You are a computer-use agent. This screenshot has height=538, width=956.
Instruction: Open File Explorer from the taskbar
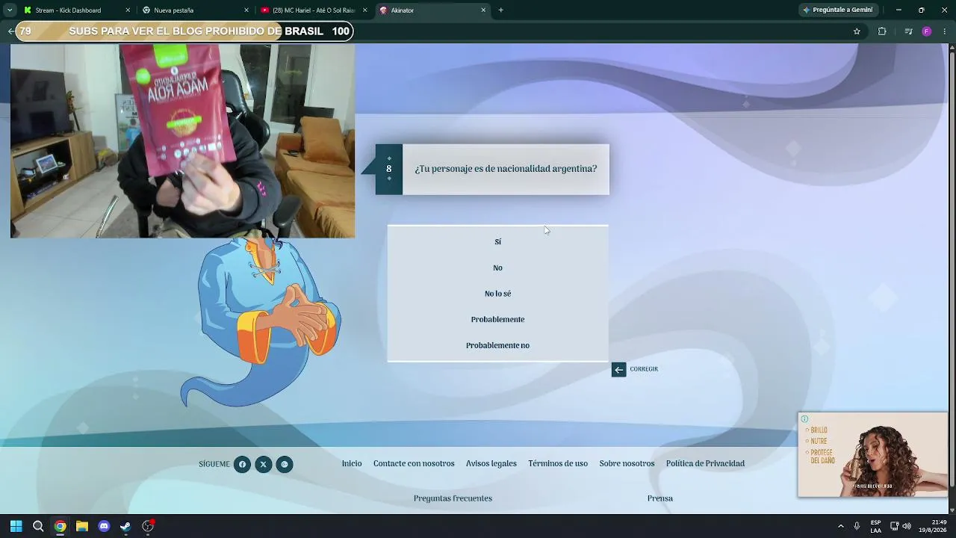[x=82, y=526]
